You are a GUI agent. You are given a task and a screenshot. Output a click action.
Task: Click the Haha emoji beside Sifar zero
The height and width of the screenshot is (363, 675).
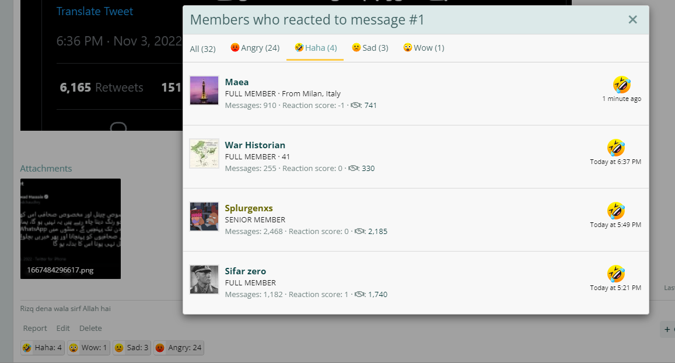click(616, 274)
